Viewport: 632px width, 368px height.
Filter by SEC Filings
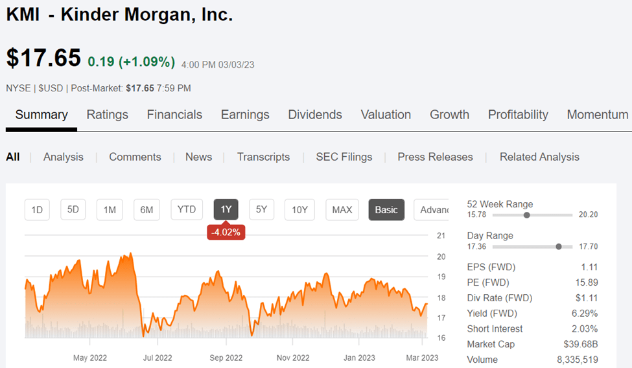coord(344,157)
